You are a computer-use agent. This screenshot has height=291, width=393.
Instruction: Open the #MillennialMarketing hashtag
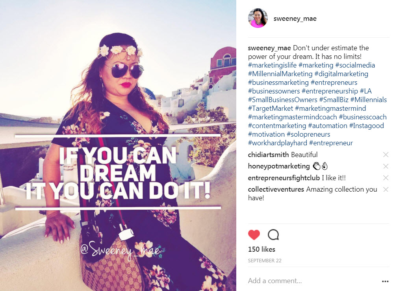280,74
